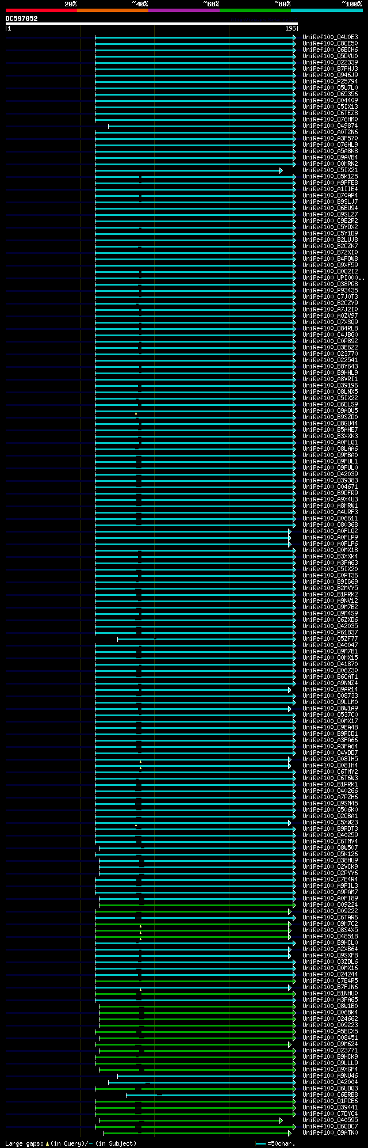Click UniRef100_C6TEZ8 label
This screenshot has width=368, height=1148.
330,113
